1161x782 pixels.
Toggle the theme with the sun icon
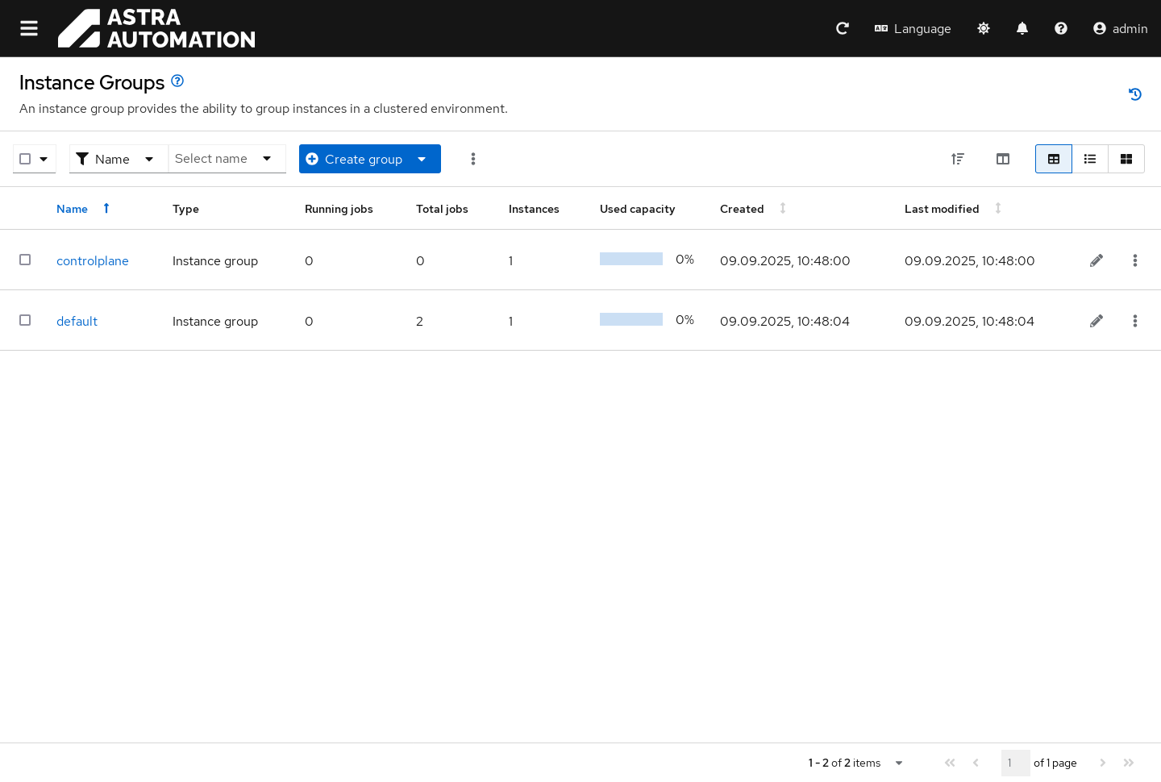tap(984, 28)
